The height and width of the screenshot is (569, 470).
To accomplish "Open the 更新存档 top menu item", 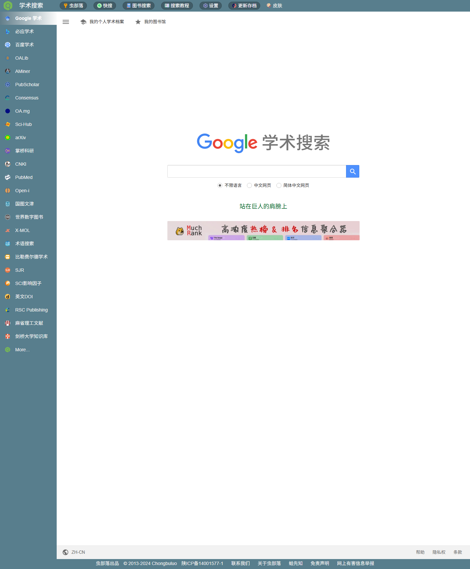I will [244, 6].
